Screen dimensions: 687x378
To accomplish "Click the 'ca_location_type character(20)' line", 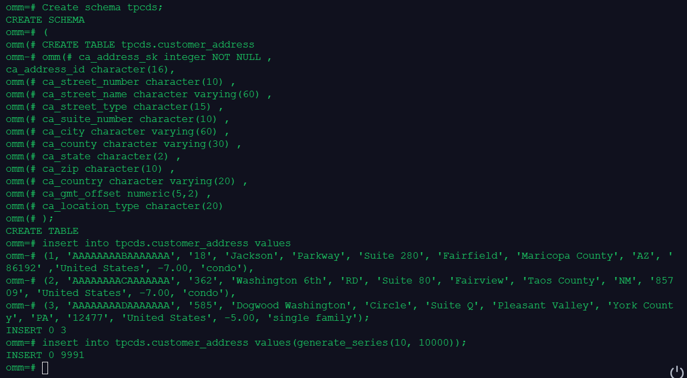I will tap(133, 206).
